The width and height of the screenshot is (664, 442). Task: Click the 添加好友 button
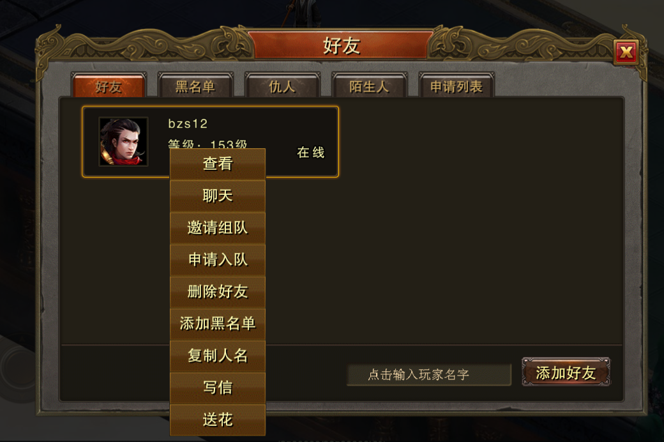pyautogui.click(x=566, y=372)
